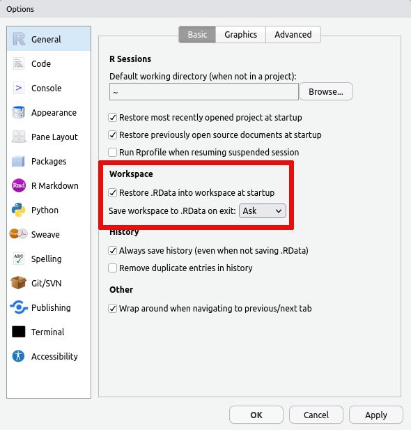Open the Python options label
This screenshot has height=430, width=411.
pyautogui.click(x=45, y=210)
